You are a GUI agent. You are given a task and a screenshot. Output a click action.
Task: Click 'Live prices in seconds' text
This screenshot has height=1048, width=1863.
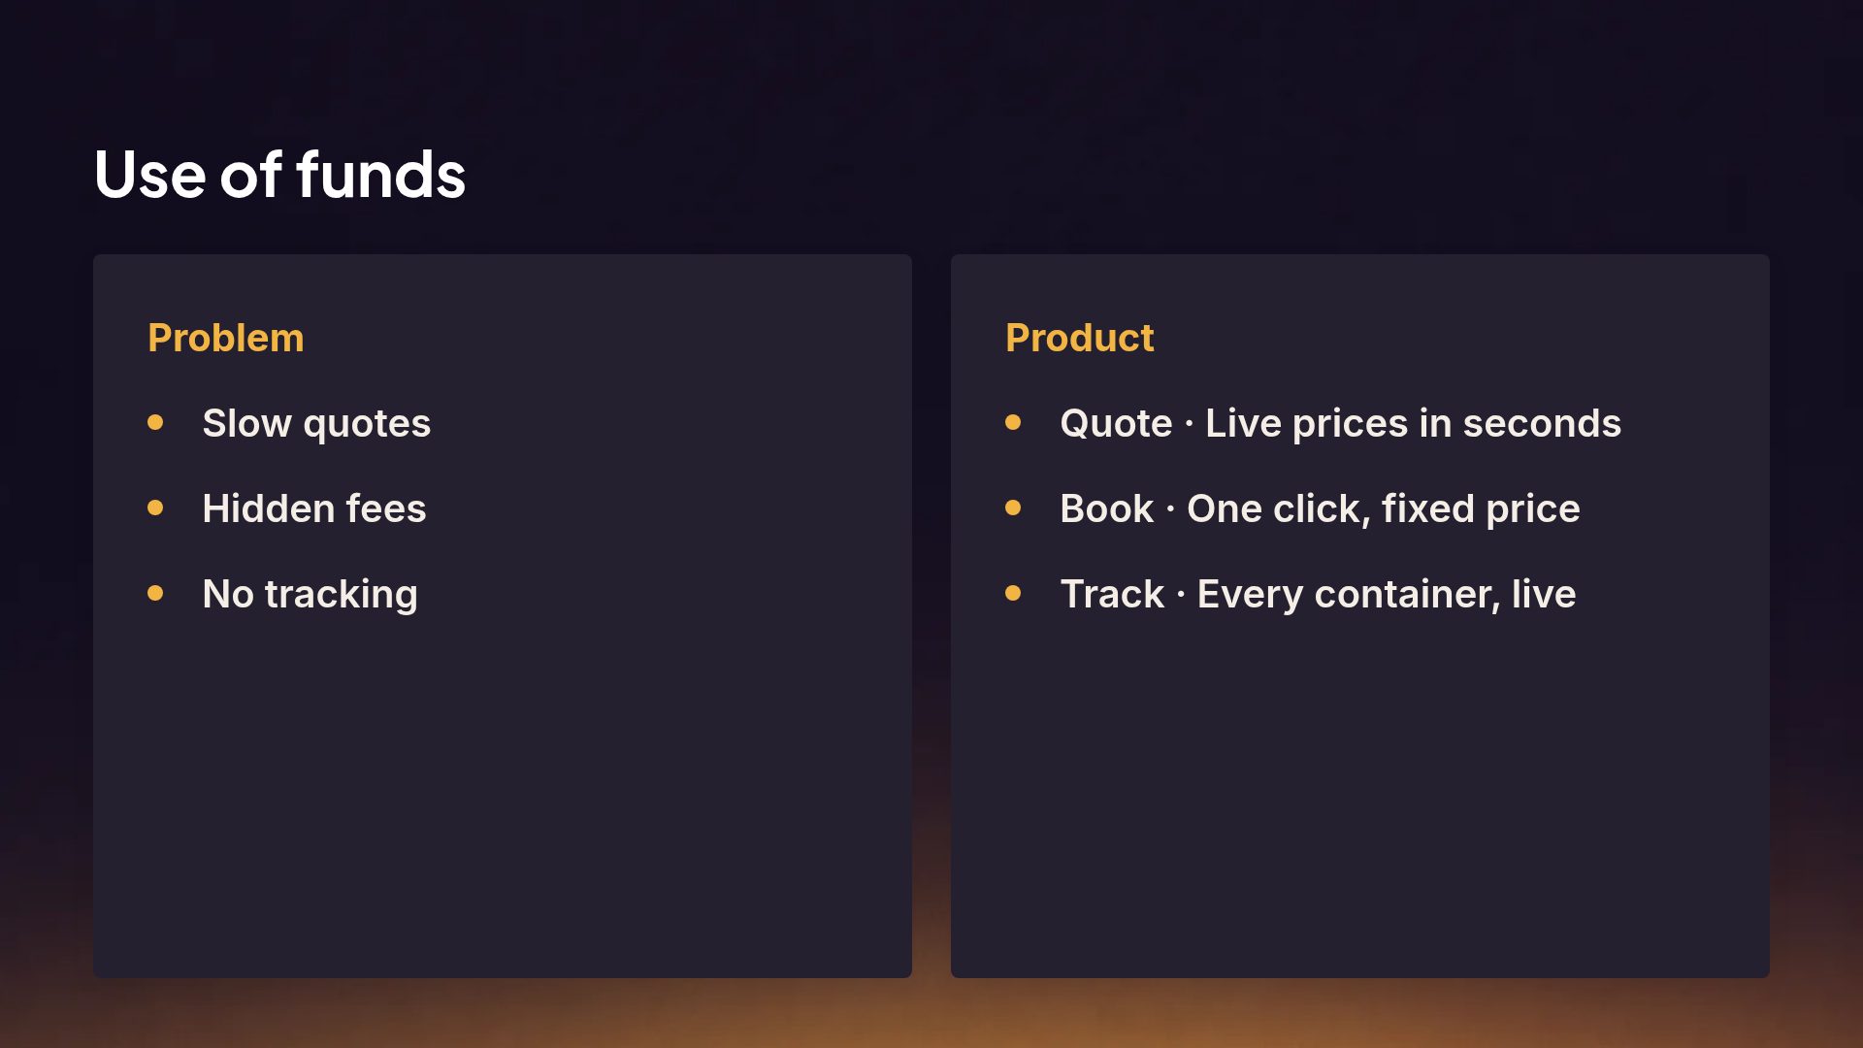click(1413, 423)
